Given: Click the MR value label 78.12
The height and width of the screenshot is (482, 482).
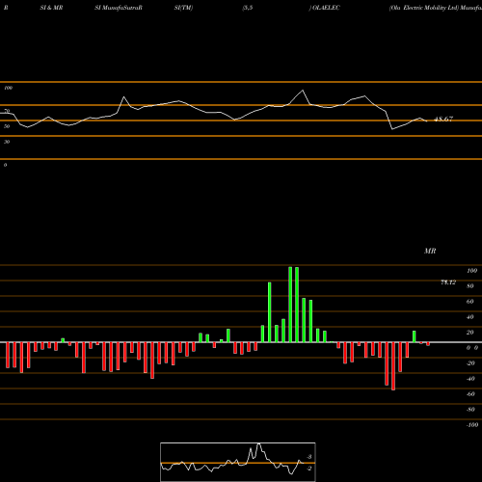Looking at the screenshot, I should point(448,282).
